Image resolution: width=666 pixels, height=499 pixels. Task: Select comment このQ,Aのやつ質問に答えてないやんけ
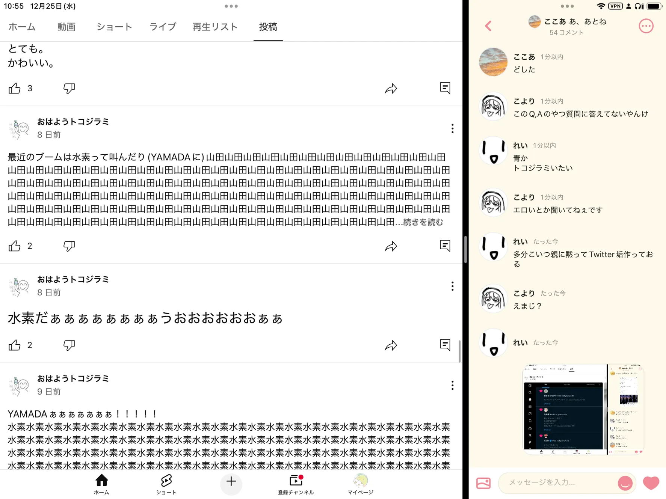point(581,114)
